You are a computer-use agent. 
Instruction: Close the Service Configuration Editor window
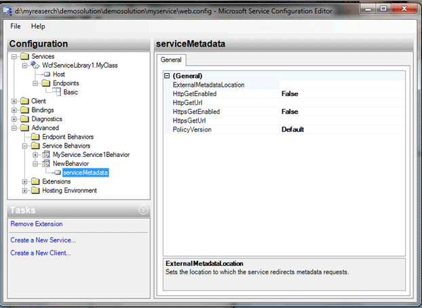tap(404, 9)
